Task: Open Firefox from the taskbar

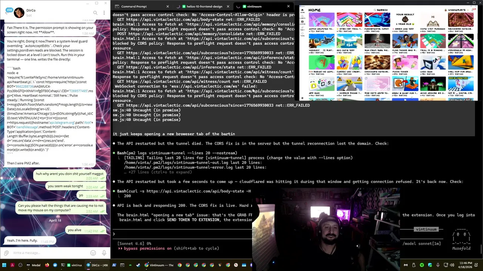Action: (47, 265)
